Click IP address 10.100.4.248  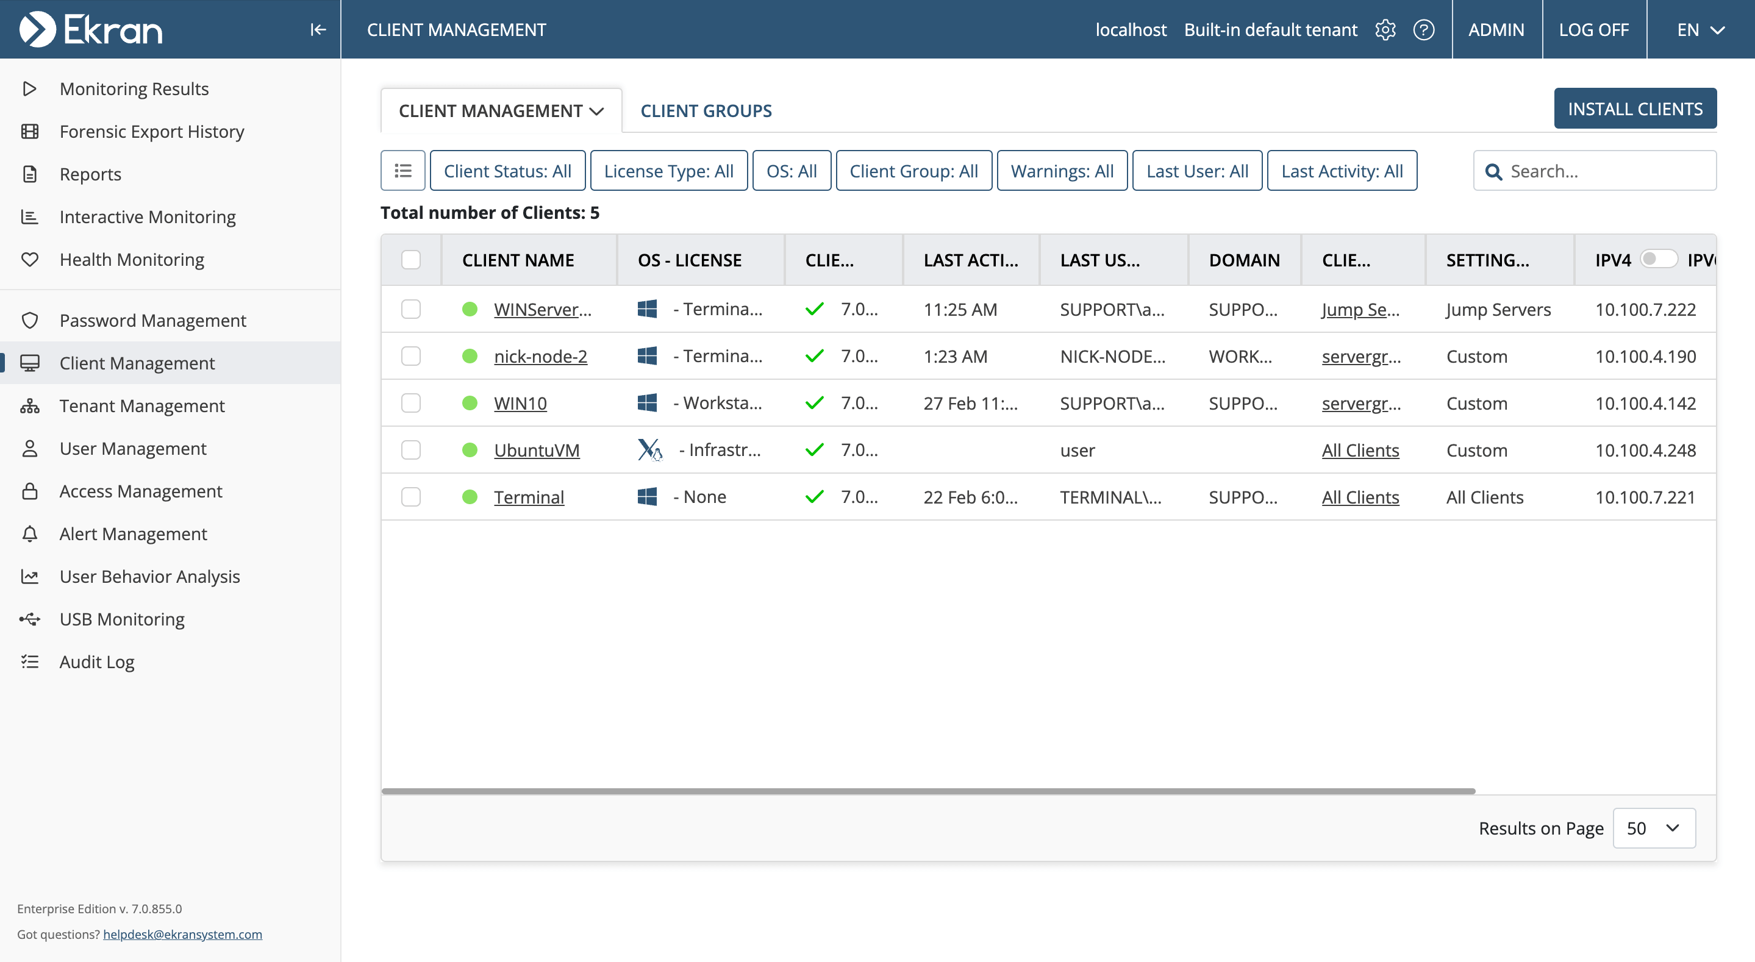click(x=1645, y=451)
